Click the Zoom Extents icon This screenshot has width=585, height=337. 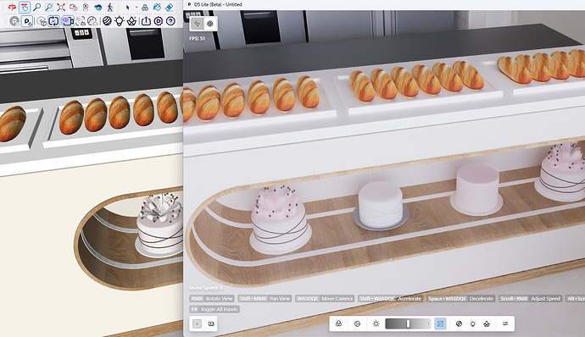pyautogui.click(x=61, y=7)
